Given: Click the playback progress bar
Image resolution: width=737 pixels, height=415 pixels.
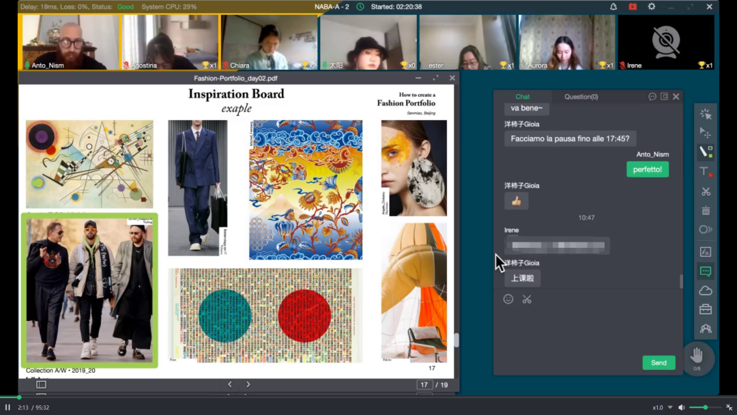Looking at the screenshot, I should click(369, 397).
